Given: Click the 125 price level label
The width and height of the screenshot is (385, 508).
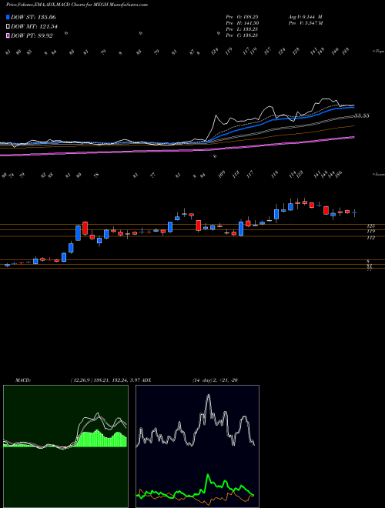Looking at the screenshot, I should (x=370, y=226).
